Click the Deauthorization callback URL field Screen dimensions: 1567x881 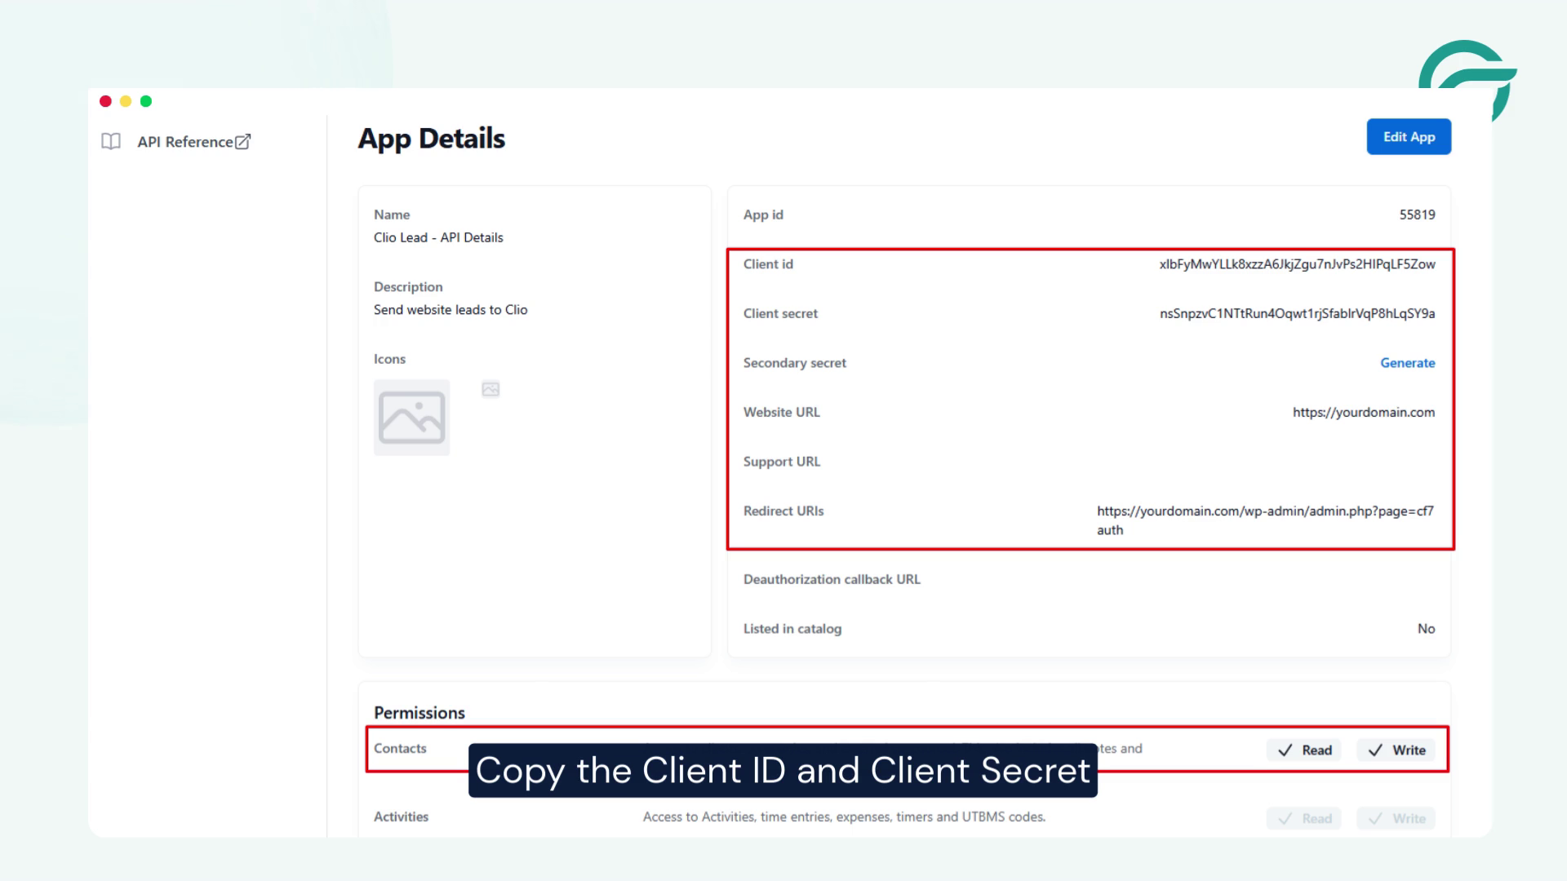point(832,579)
